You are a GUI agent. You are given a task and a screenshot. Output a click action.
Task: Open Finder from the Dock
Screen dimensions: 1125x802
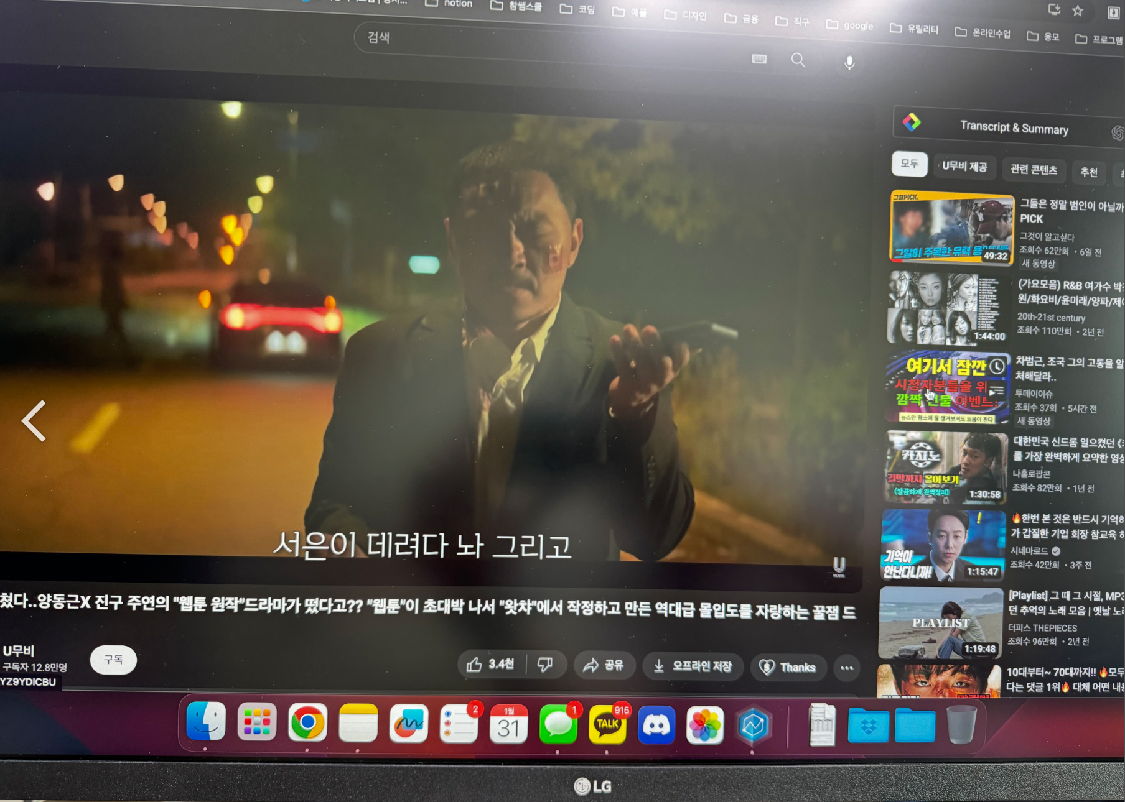[x=206, y=721]
